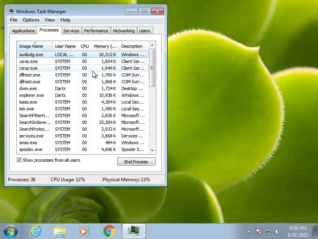Select the SearchFilterH... process
Viewport: 318px width, 239px height.
coord(83,116)
